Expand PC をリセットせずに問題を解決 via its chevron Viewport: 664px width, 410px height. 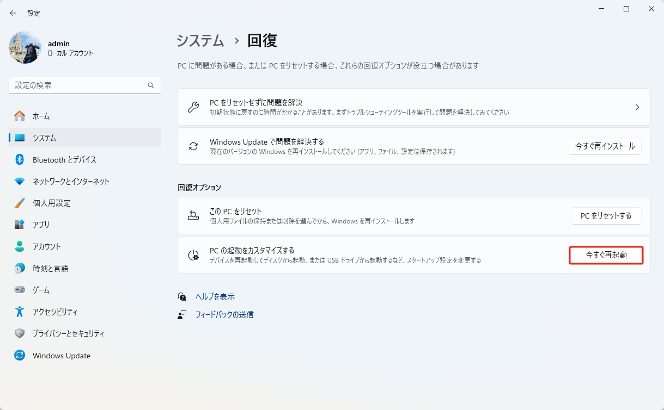click(x=637, y=107)
